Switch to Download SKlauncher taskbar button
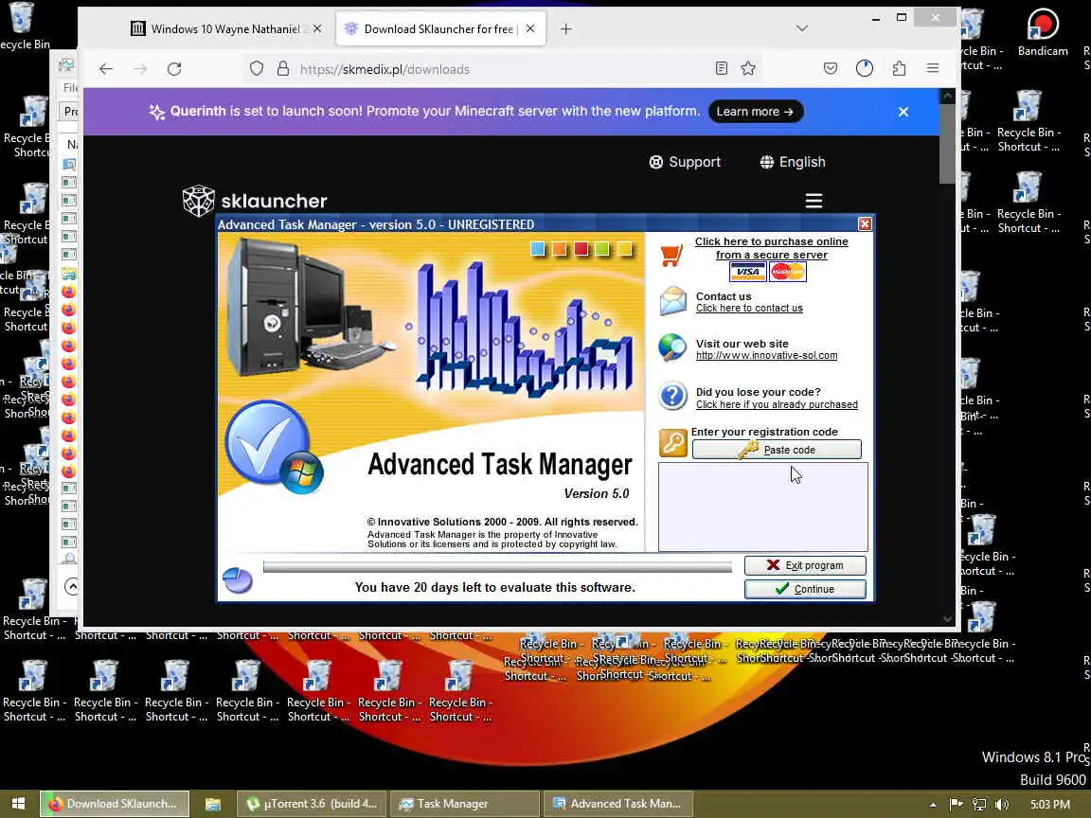Viewport: 1091px width, 818px height. [114, 804]
